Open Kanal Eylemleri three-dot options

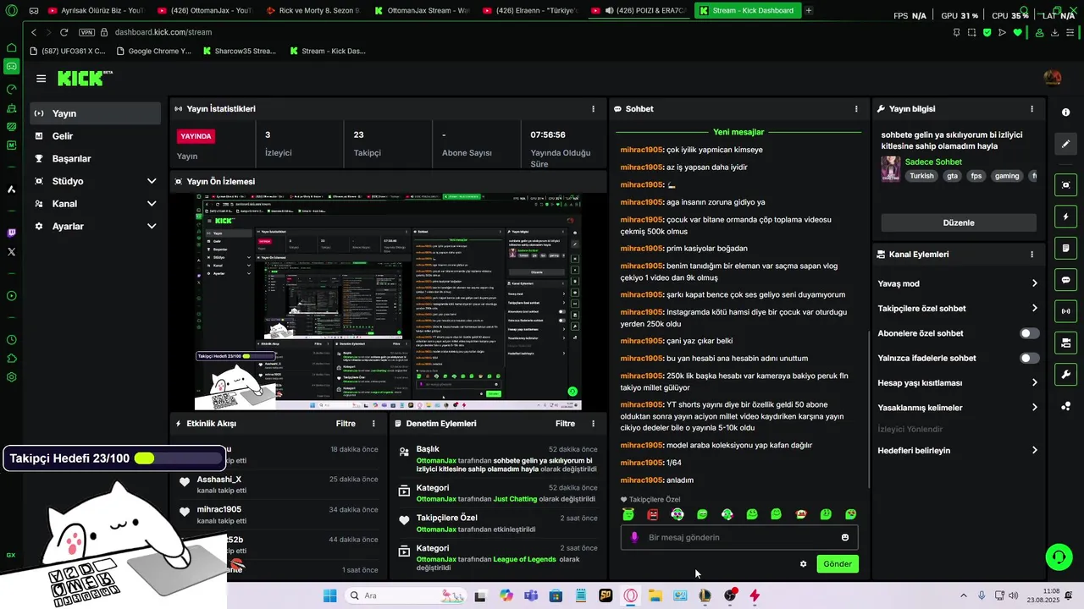coord(1031,255)
